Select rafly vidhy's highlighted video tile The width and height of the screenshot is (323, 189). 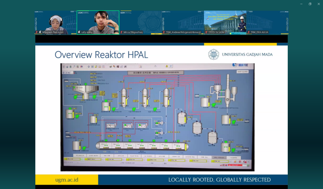[x=98, y=23]
